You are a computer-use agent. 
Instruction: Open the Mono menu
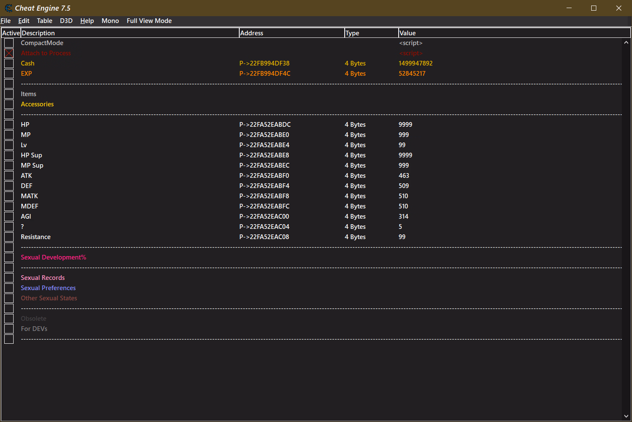[x=110, y=21]
